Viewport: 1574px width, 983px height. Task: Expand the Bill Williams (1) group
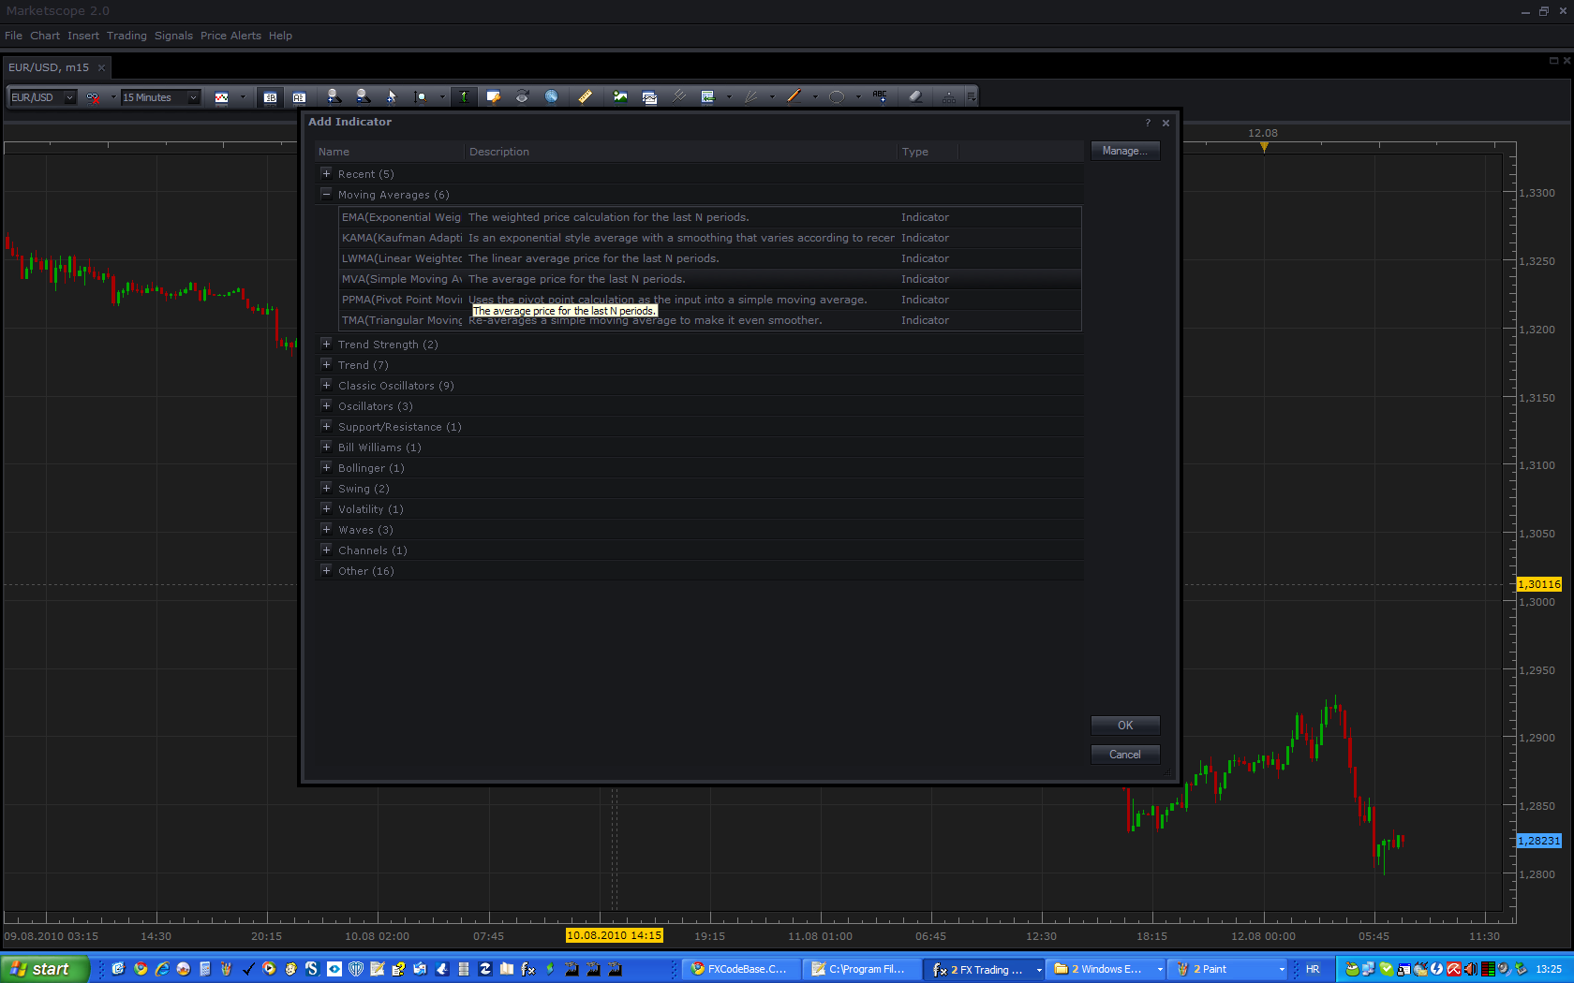pos(326,447)
